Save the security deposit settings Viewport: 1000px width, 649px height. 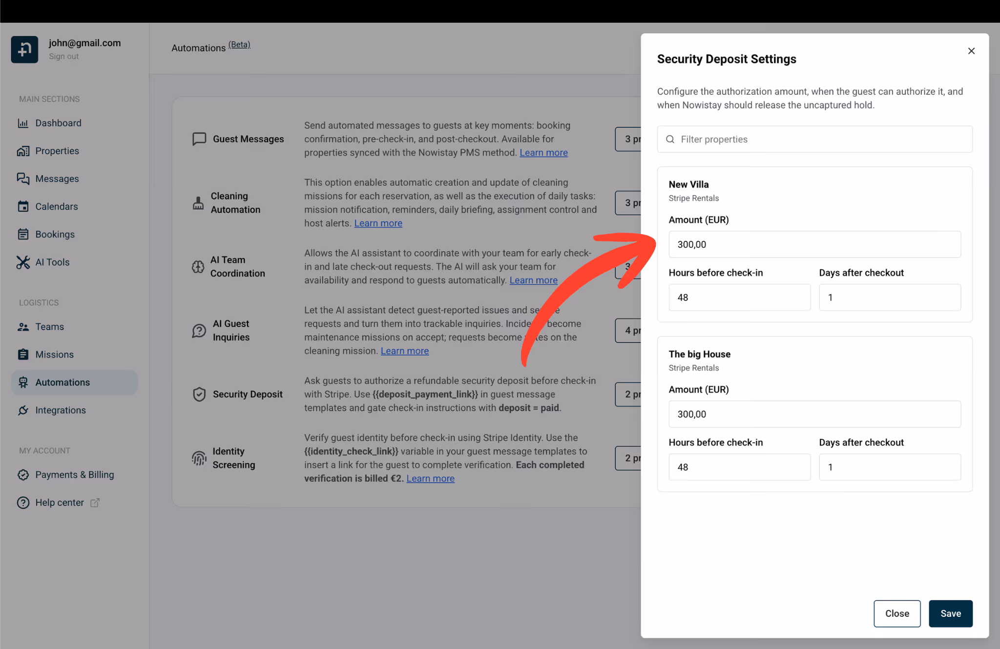(x=950, y=613)
